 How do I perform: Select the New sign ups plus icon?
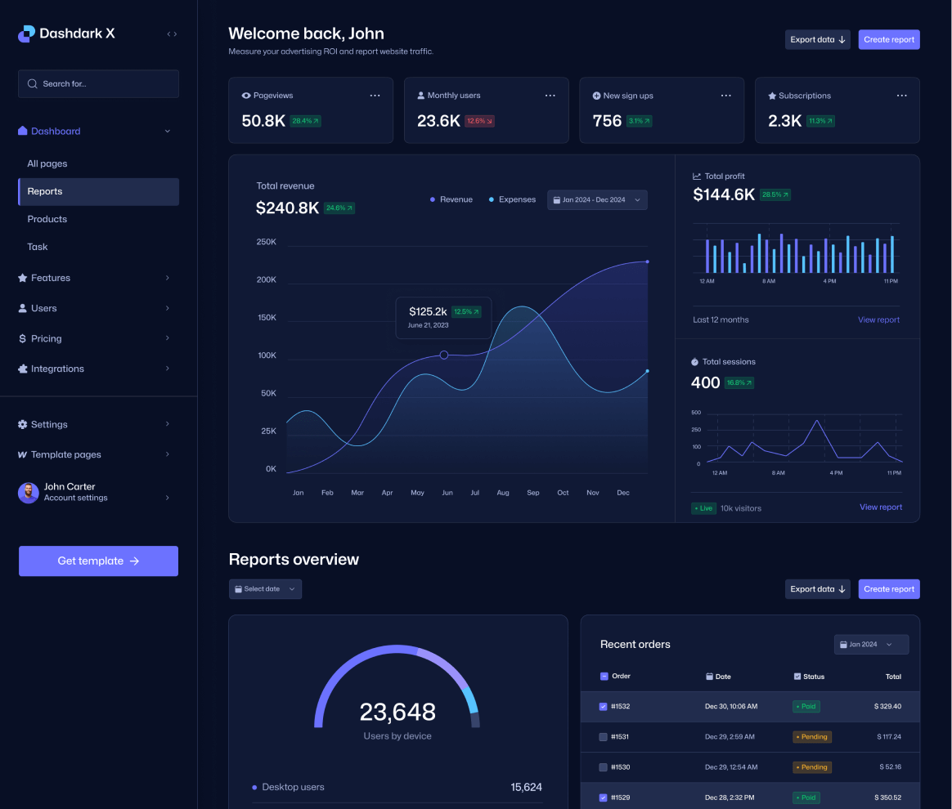pos(595,96)
